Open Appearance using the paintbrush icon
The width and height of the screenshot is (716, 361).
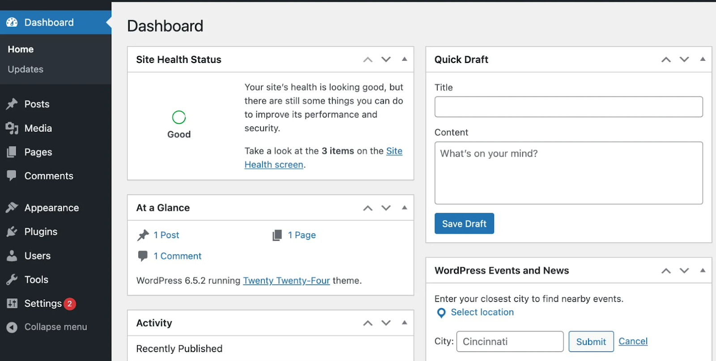coord(12,208)
